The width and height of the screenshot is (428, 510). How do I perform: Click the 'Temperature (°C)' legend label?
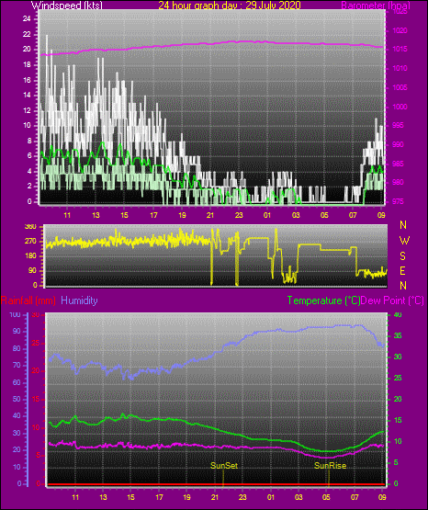coord(323,300)
